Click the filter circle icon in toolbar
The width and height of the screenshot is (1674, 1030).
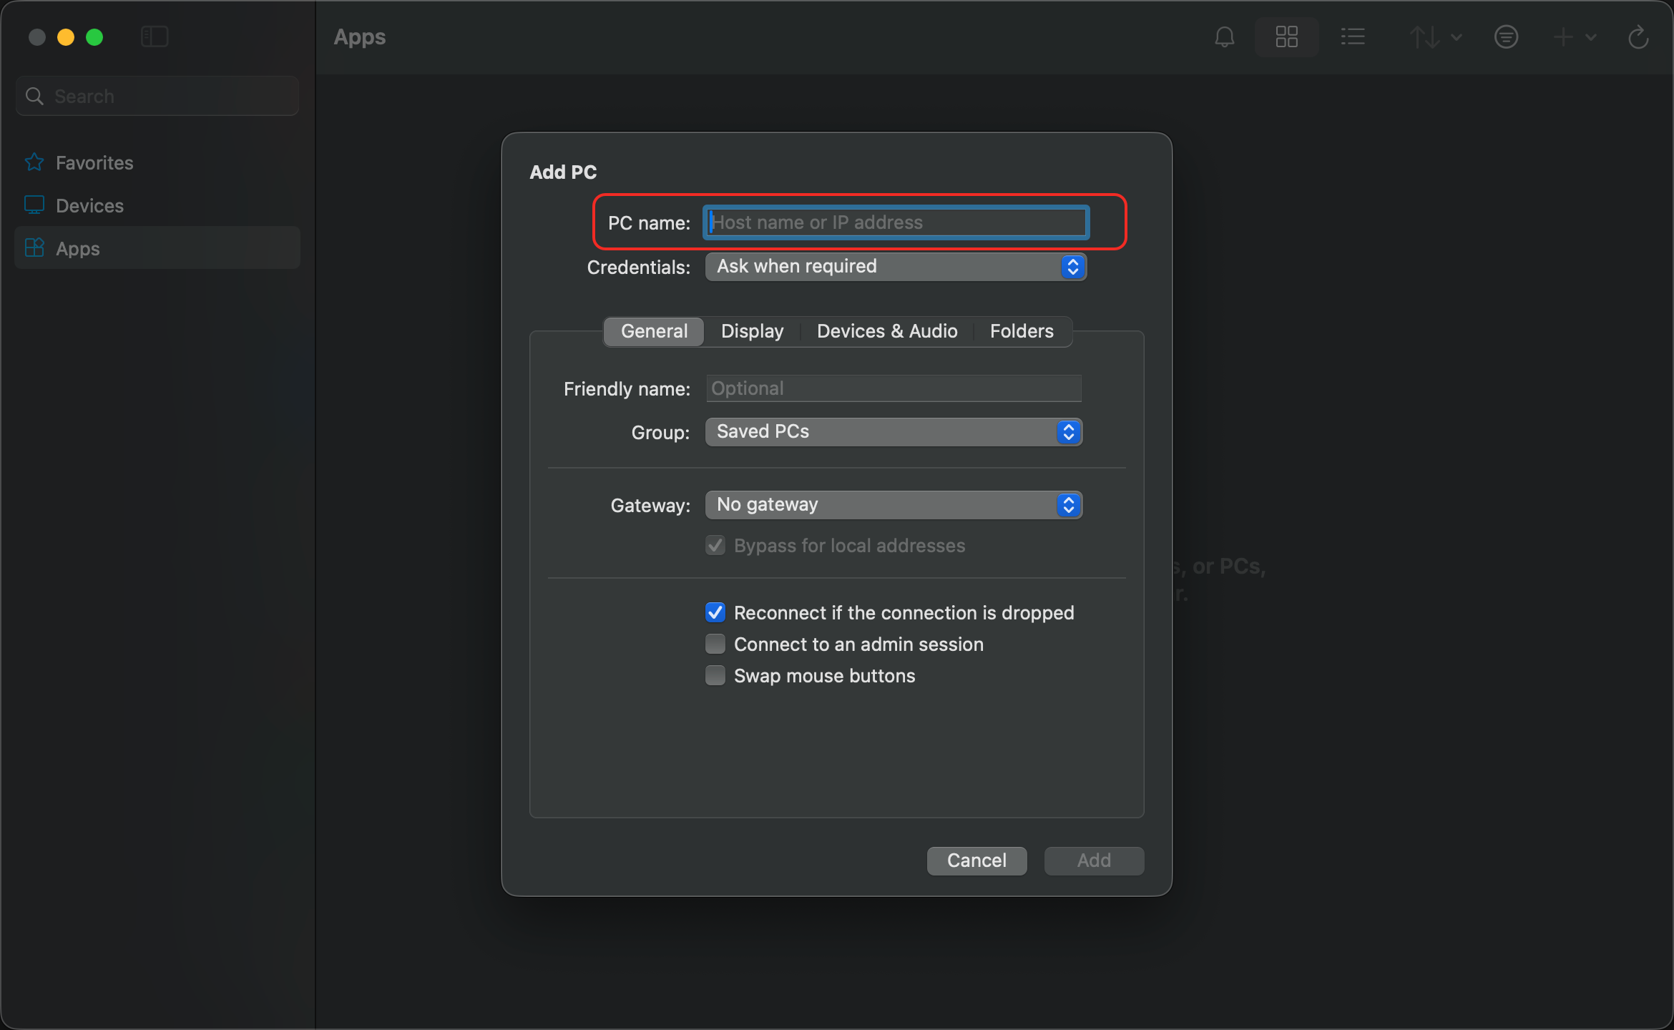click(x=1506, y=37)
